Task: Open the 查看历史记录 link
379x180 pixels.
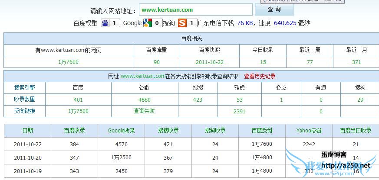Action: pos(260,77)
